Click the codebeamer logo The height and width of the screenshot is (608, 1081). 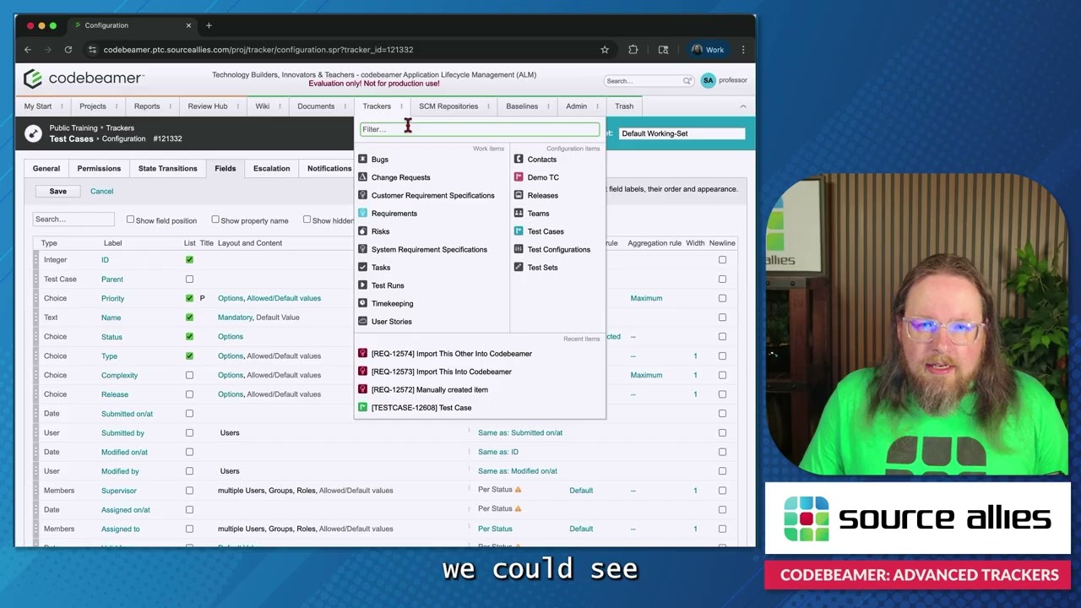tap(84, 79)
